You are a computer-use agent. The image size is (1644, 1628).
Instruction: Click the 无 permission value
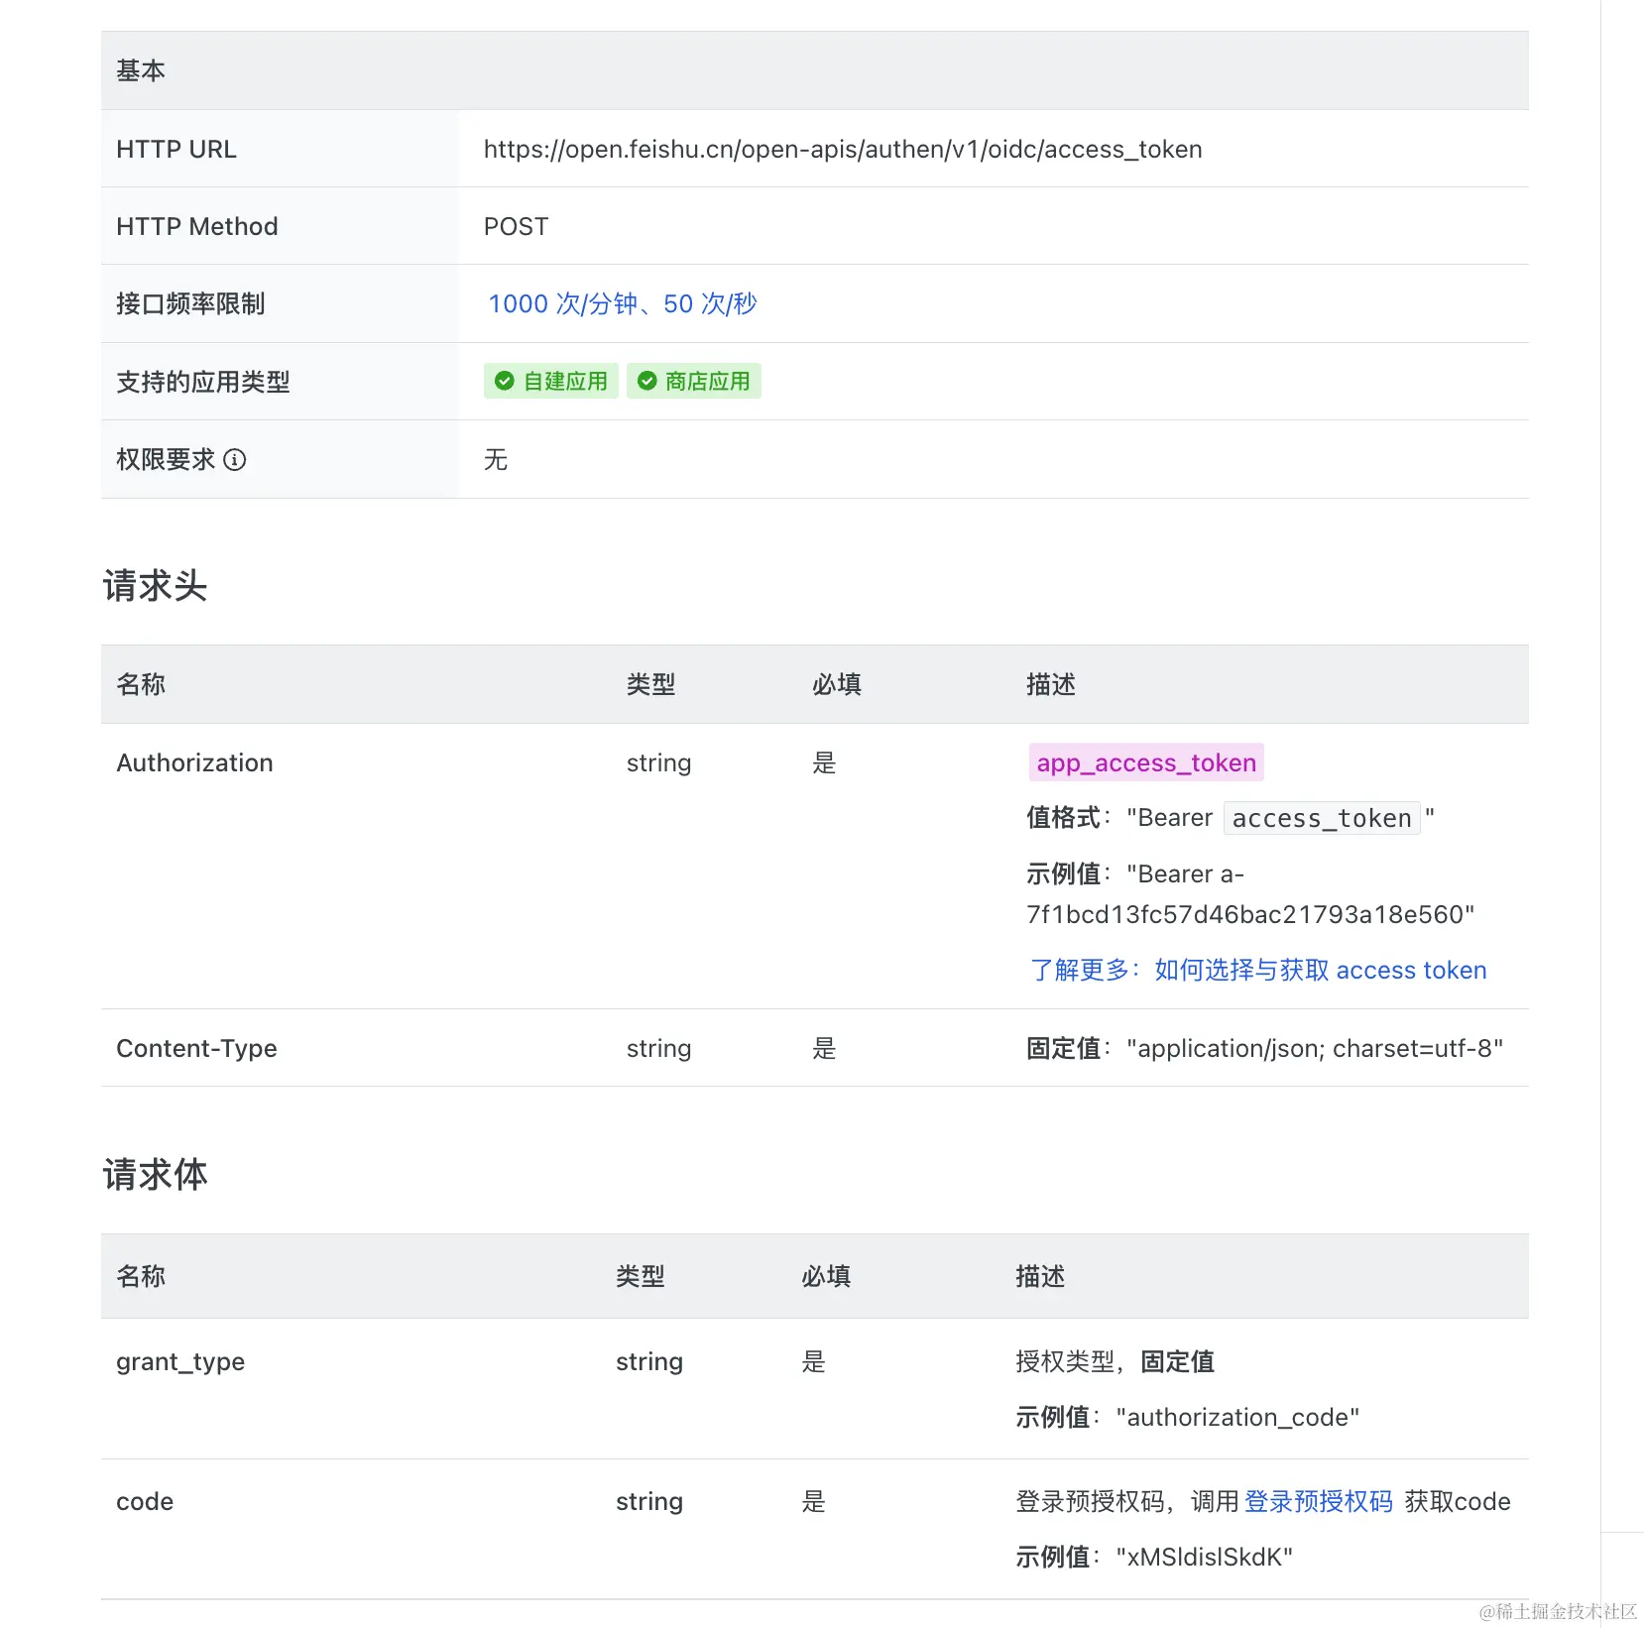pos(496,460)
